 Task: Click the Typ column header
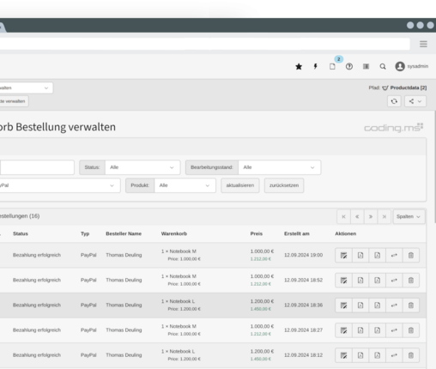pyautogui.click(x=85, y=233)
